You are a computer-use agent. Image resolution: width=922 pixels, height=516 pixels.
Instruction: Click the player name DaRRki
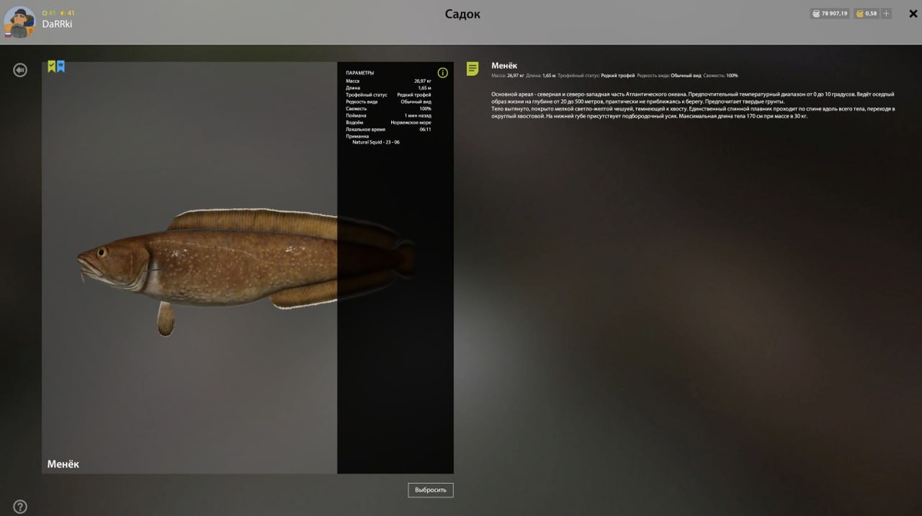coord(57,25)
